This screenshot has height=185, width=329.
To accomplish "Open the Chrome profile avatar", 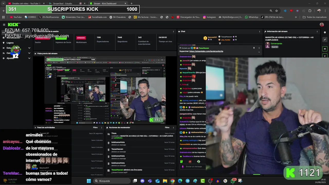I will pos(319,11).
